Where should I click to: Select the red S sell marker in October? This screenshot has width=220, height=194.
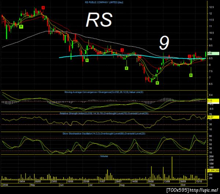(x=190, y=56)
